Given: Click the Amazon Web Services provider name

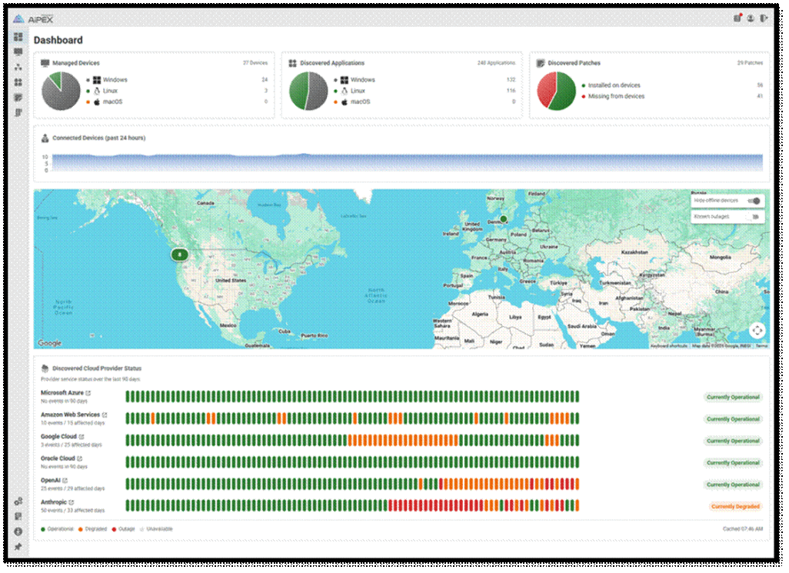Looking at the screenshot, I should [71, 415].
